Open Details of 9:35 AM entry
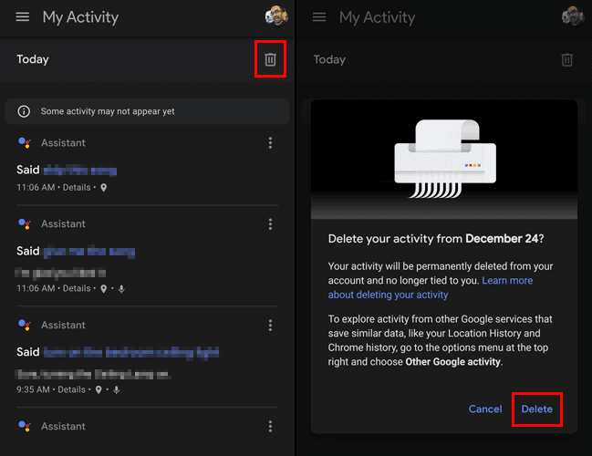592x456 pixels. pos(71,389)
